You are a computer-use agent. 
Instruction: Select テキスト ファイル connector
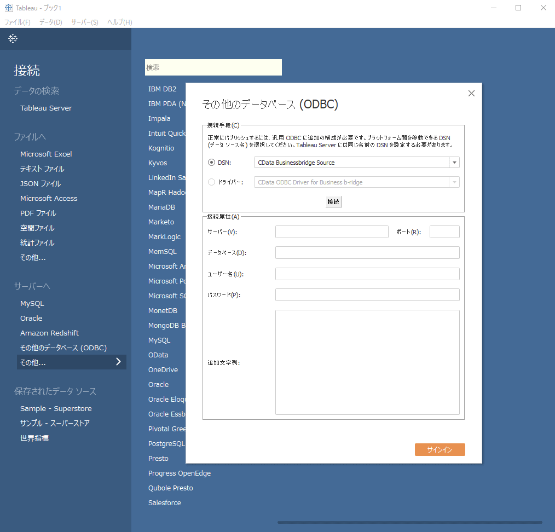tap(42, 169)
